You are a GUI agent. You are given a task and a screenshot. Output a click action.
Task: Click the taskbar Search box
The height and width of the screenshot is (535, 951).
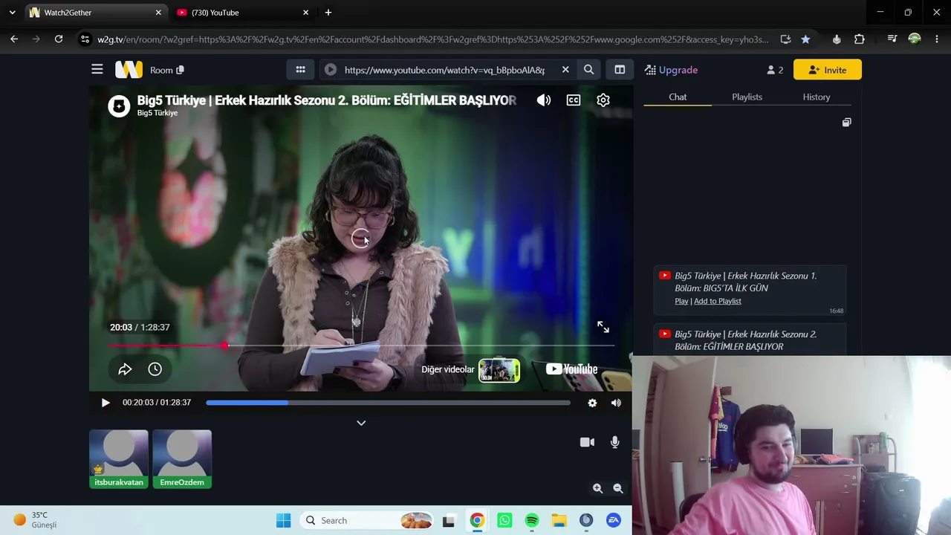[368, 521]
